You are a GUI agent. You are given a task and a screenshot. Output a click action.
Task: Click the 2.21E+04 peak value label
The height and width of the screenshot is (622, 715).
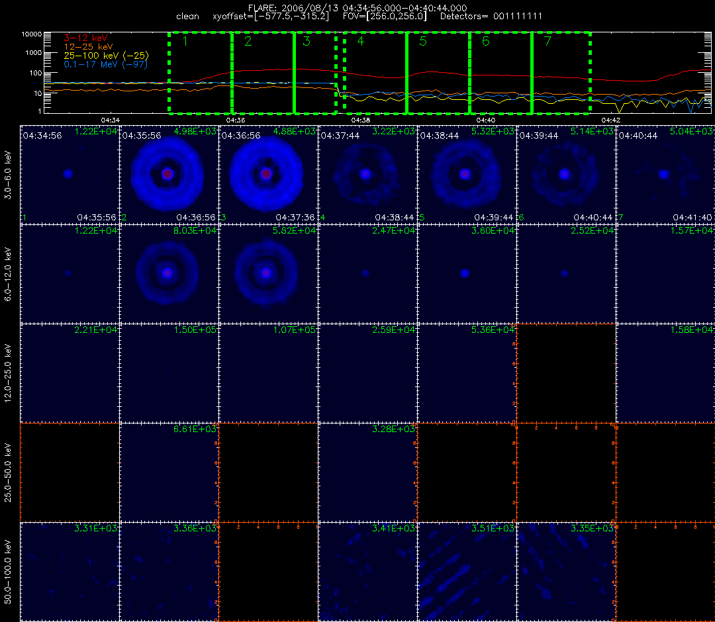[x=96, y=330]
